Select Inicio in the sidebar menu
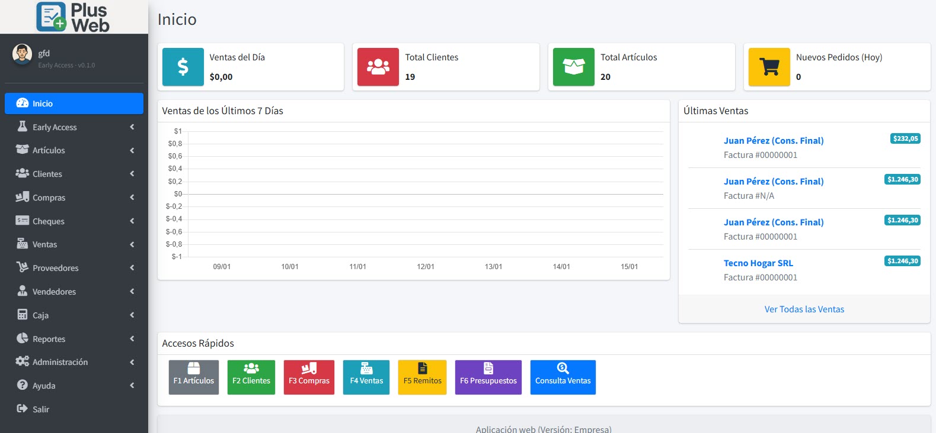Screen dimensions: 936x433 [x=74, y=104]
